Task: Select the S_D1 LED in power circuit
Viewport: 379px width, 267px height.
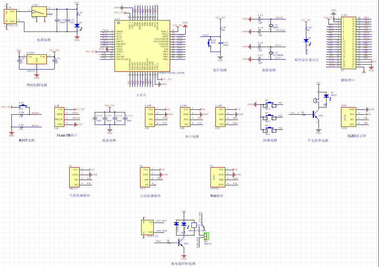Action: tap(77, 25)
